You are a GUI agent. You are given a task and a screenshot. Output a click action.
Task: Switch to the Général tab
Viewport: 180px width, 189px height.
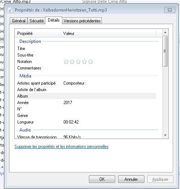pos(19,21)
